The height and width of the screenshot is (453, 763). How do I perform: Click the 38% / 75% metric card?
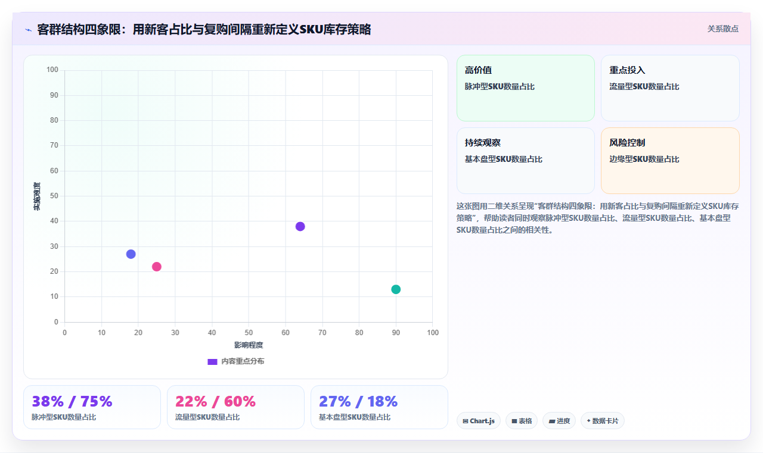point(92,407)
